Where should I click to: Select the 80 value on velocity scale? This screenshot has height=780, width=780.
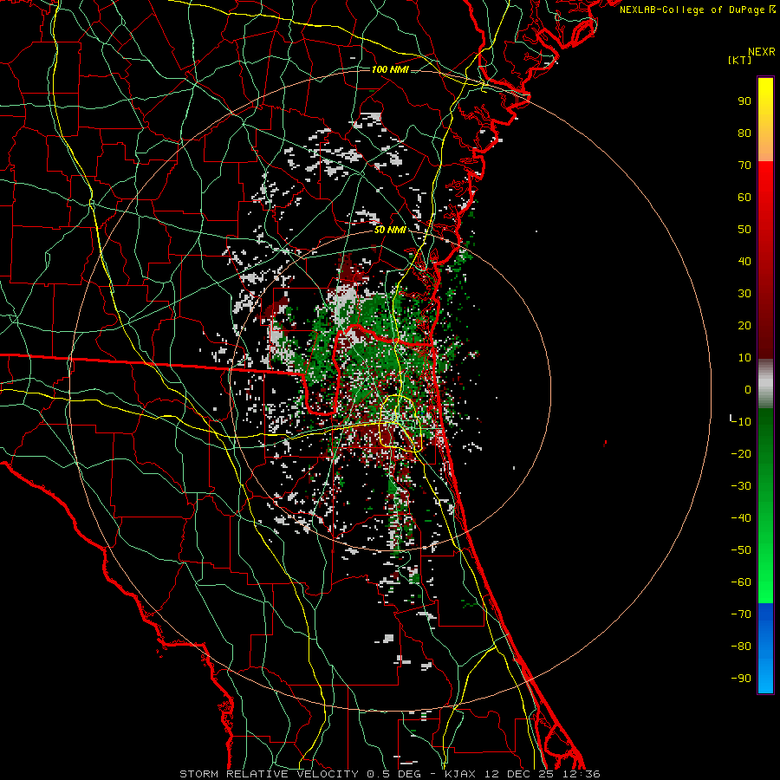(x=744, y=133)
